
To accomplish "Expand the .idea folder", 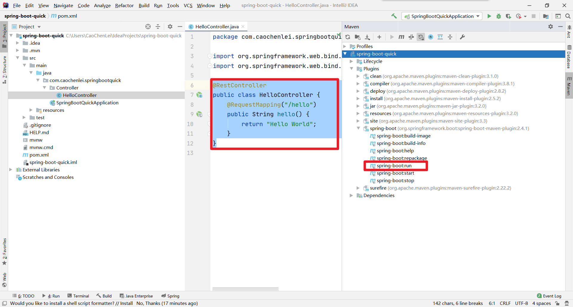I will click(18, 43).
